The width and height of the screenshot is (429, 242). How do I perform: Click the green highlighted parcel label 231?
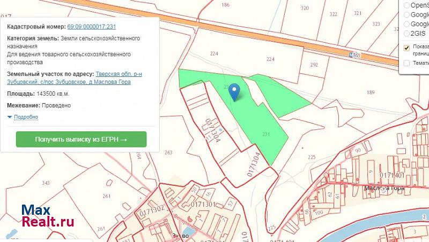pos(266,134)
